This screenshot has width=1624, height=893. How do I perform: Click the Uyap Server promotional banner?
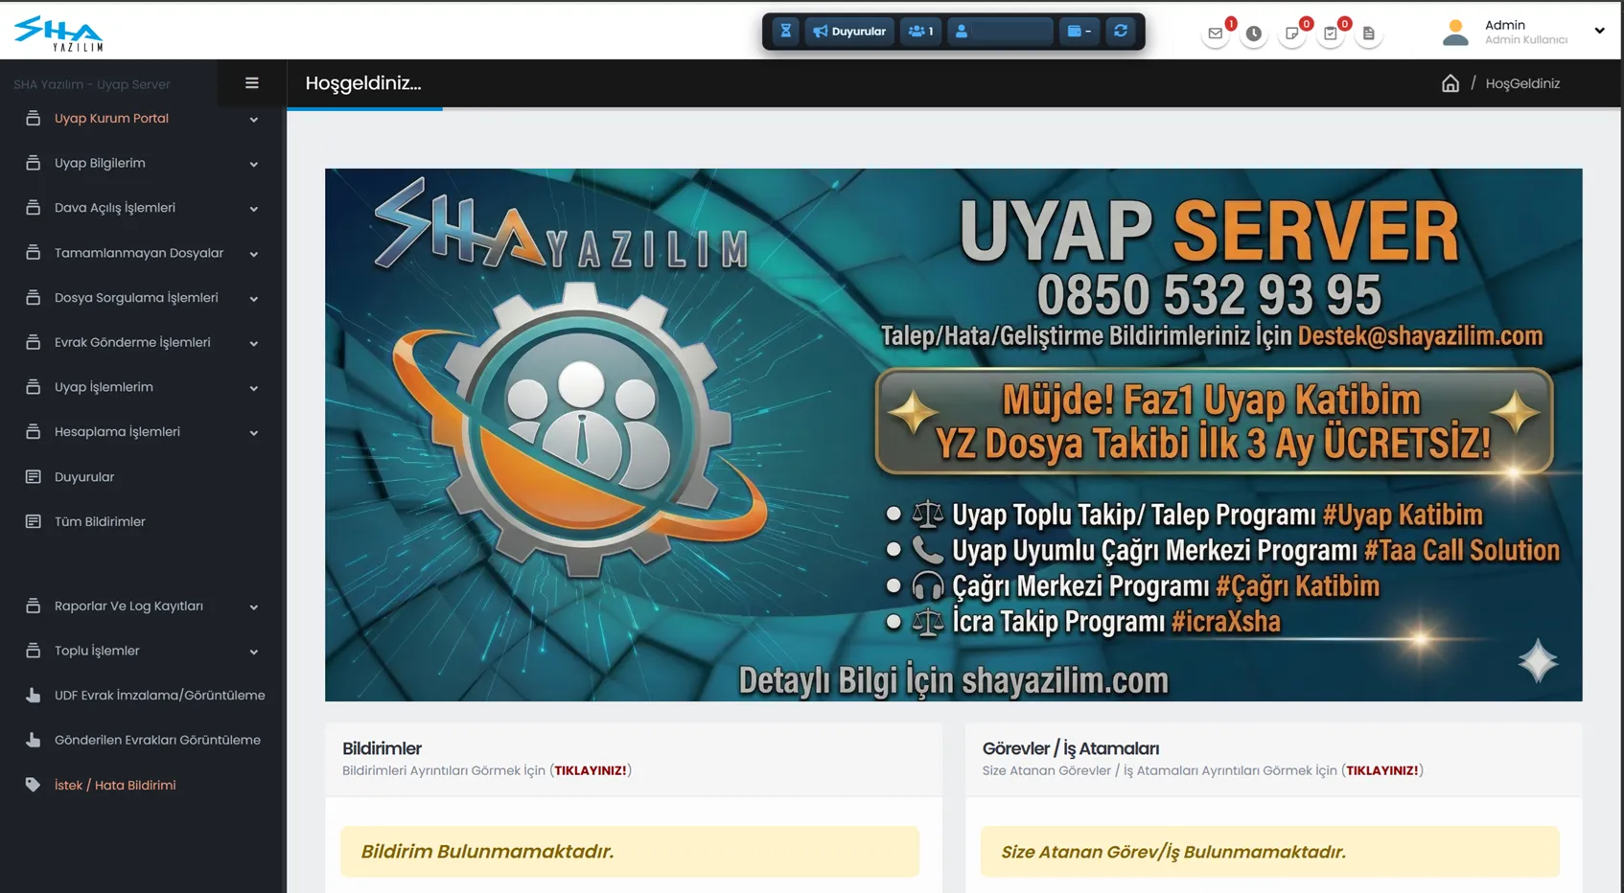[x=954, y=435]
